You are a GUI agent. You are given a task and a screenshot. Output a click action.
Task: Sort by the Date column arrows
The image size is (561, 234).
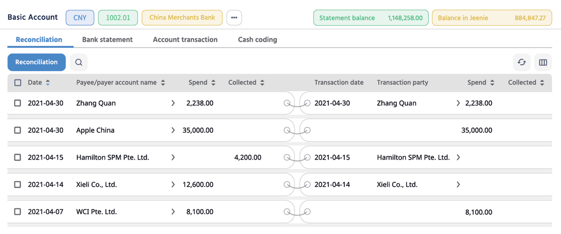[47, 83]
